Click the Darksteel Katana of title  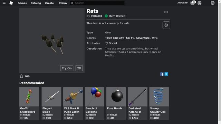point(135,110)
